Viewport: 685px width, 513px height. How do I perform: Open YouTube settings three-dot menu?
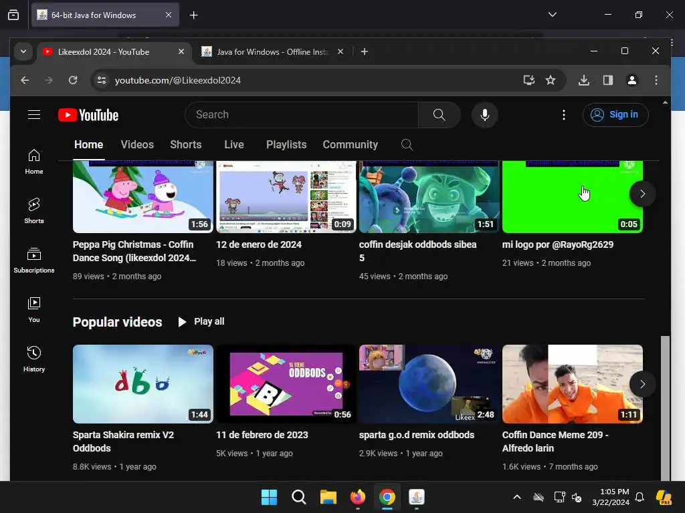[563, 115]
